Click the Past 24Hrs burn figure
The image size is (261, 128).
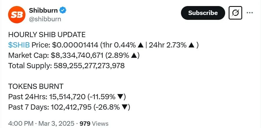click(67, 97)
